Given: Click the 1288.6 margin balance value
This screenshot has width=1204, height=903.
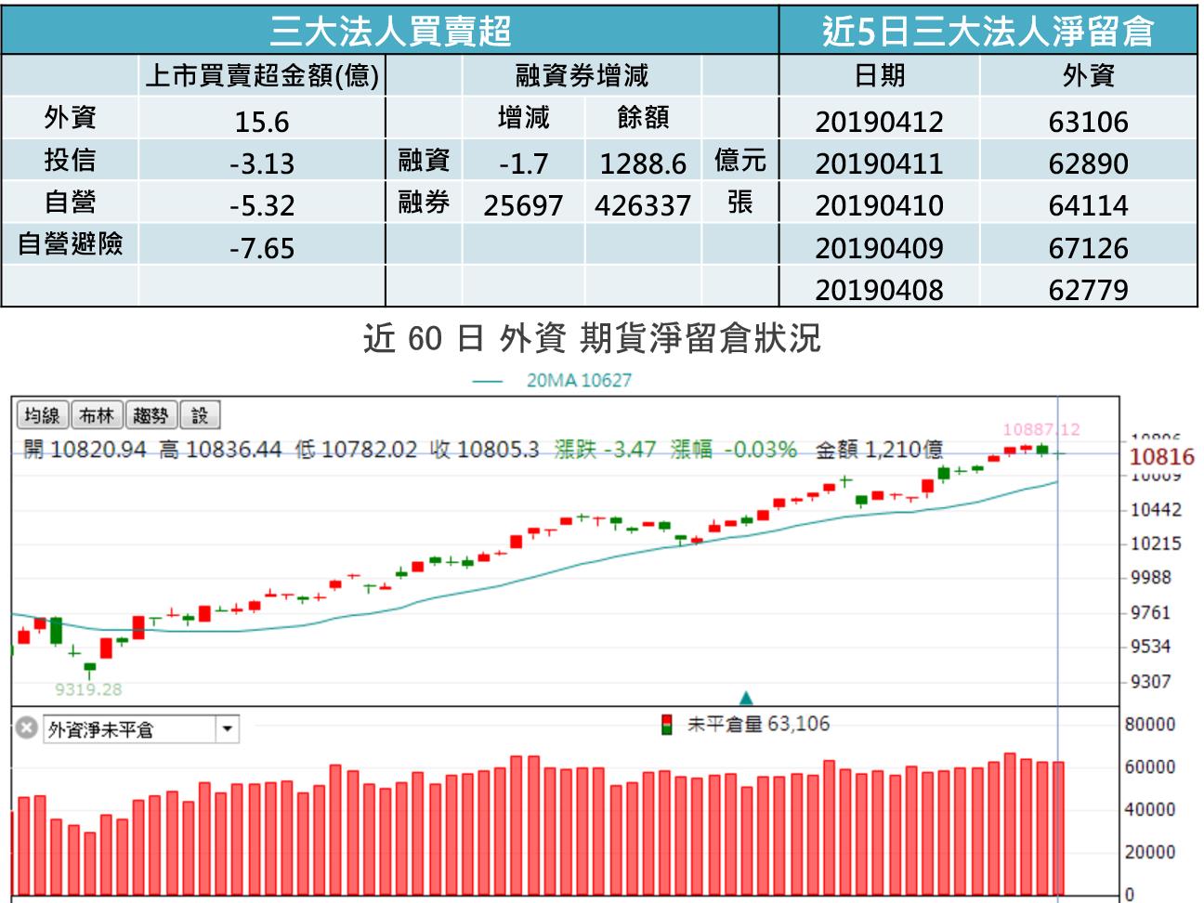Looking at the screenshot, I should tap(643, 164).
